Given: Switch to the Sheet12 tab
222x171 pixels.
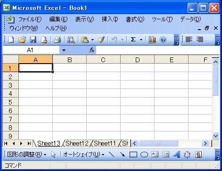Looking at the screenshot, I should pos(77,143).
